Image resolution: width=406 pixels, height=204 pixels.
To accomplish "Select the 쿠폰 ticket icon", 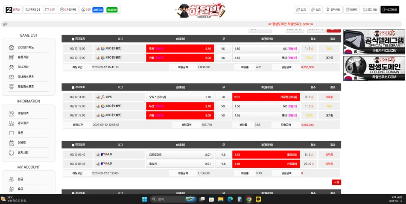I will 12,133.
